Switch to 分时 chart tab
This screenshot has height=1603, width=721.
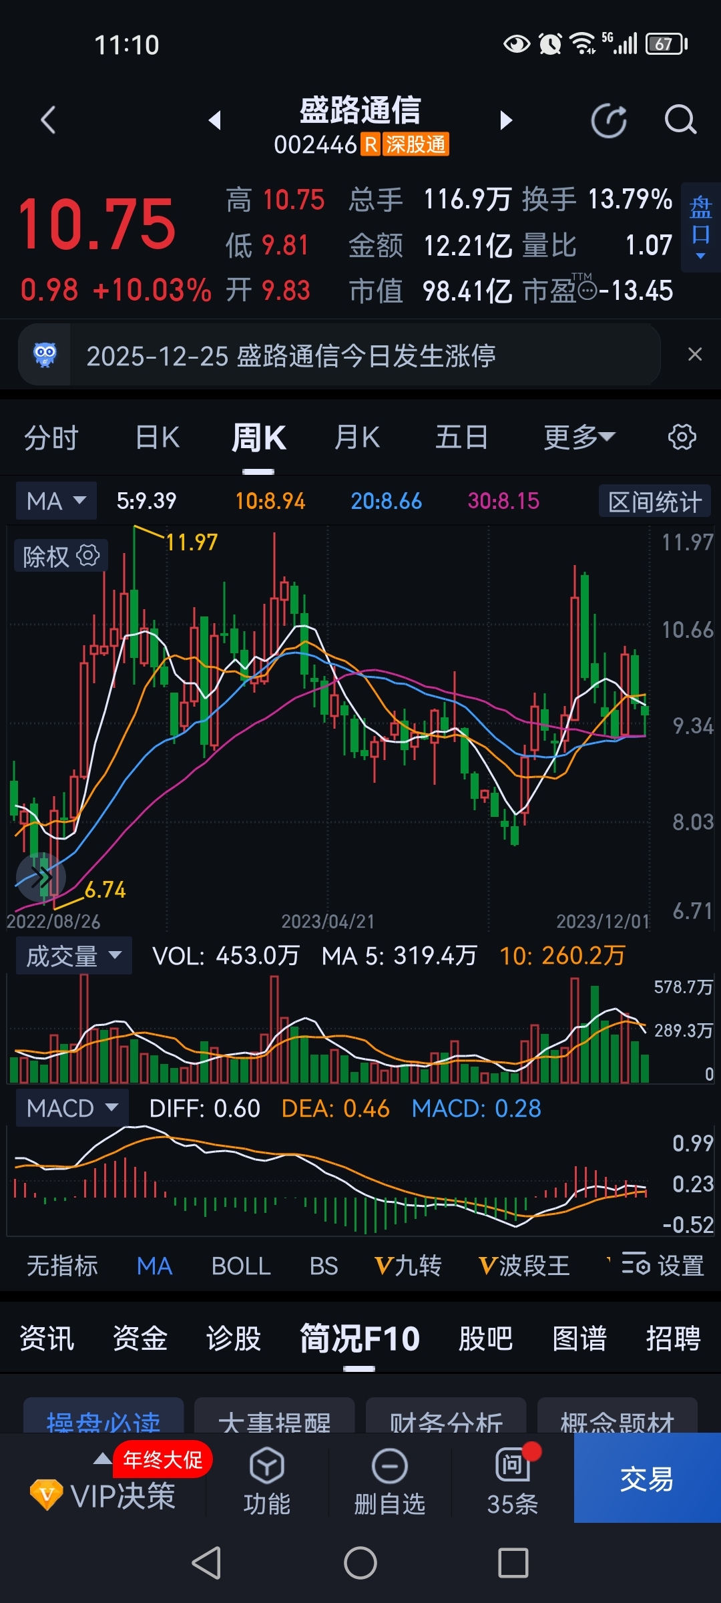[x=51, y=438]
